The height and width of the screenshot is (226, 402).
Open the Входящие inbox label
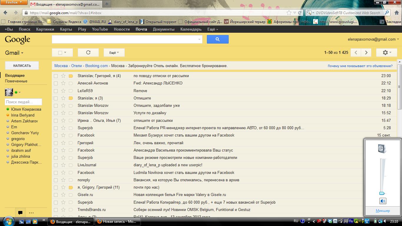[15, 75]
